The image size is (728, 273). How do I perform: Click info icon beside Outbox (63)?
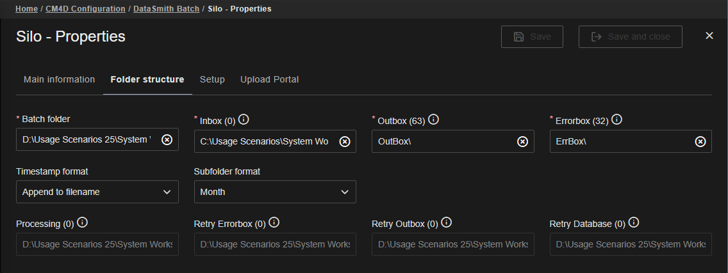coord(433,120)
